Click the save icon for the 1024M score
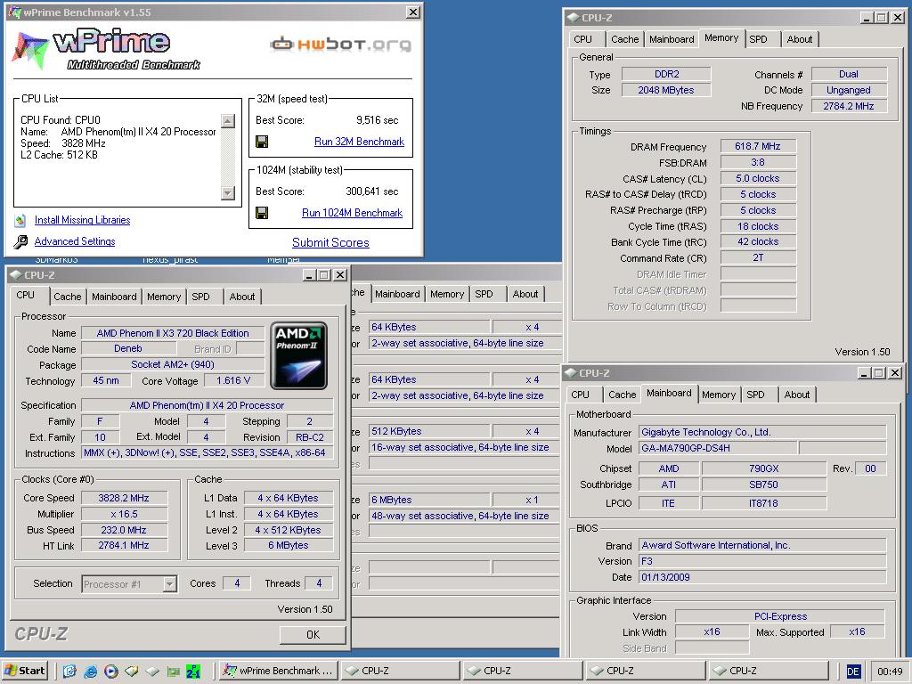 coord(262,213)
